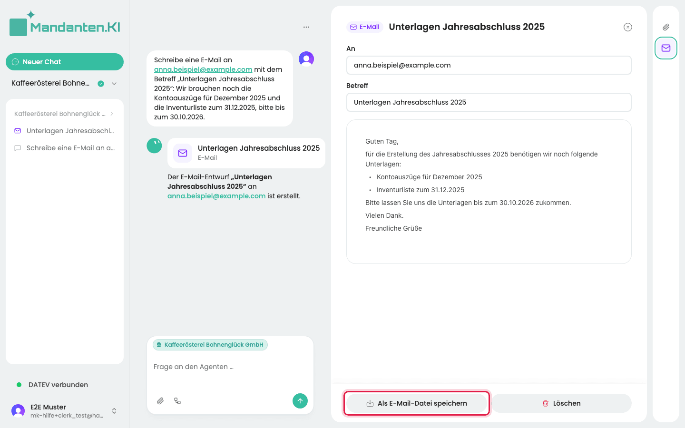Click the 'Kontoauszüge für Dezember 2025' bullet text
685x428 pixels.
point(430,177)
